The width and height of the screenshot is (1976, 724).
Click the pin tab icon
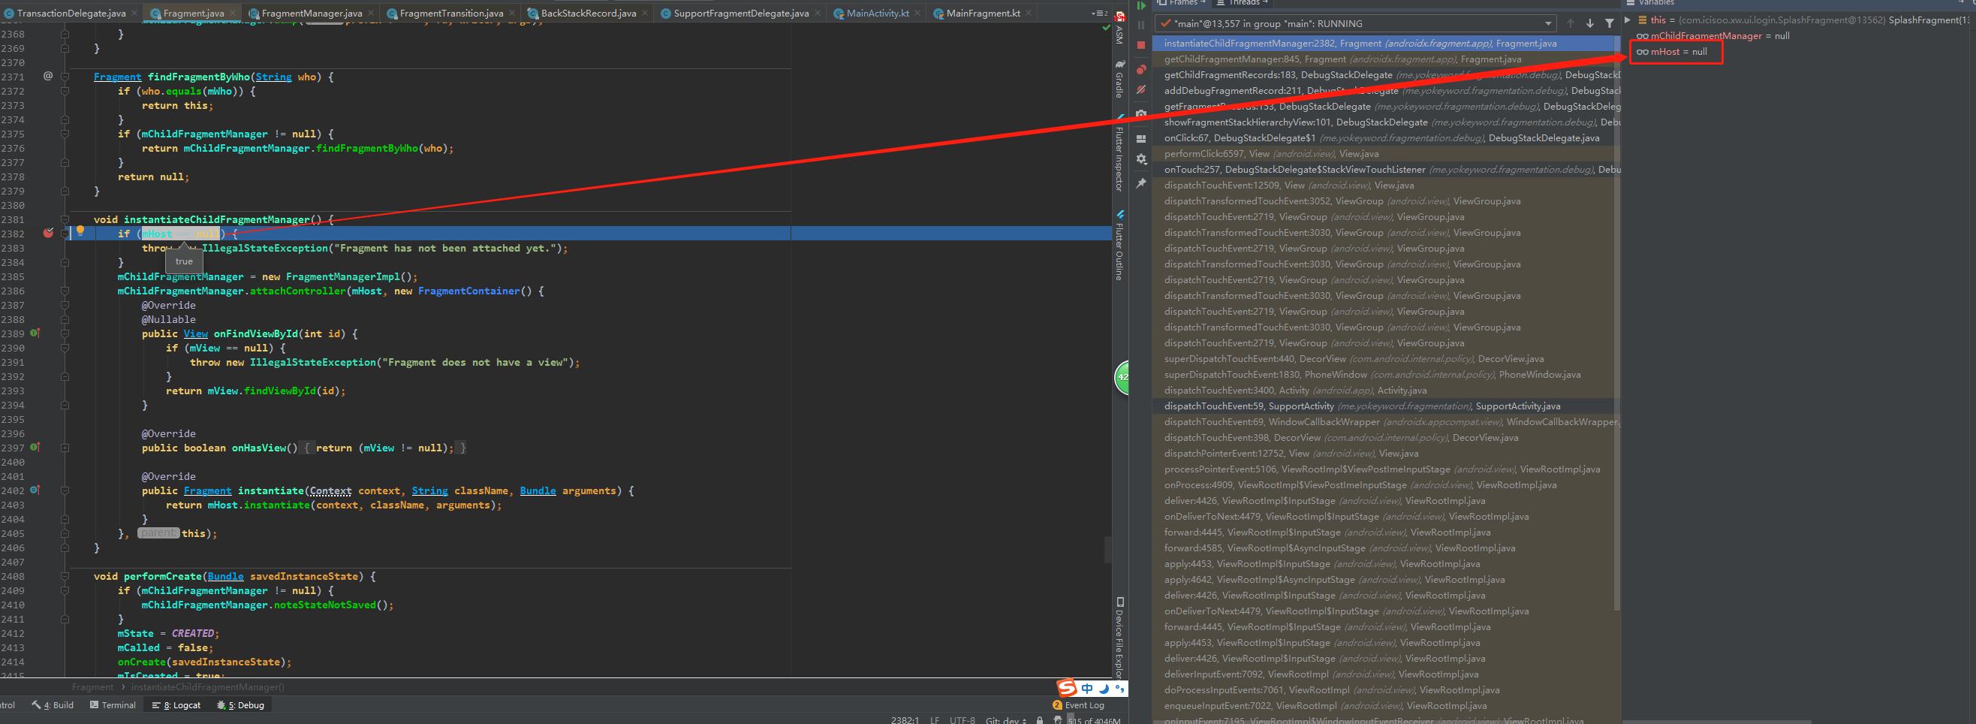click(1140, 183)
